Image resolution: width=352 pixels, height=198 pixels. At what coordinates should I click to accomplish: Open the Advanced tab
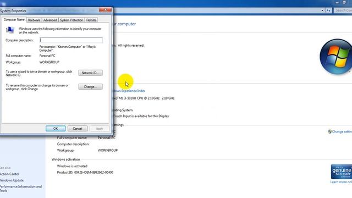click(x=50, y=20)
